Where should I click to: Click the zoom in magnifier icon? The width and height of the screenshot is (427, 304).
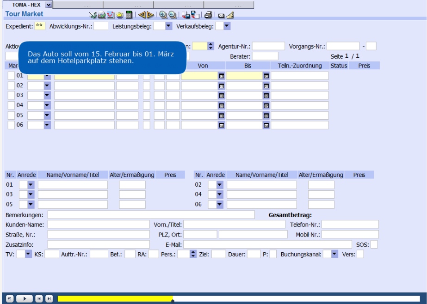point(163,15)
